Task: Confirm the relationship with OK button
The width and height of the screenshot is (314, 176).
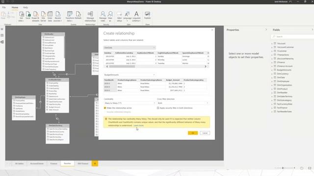Action: tap(193, 133)
